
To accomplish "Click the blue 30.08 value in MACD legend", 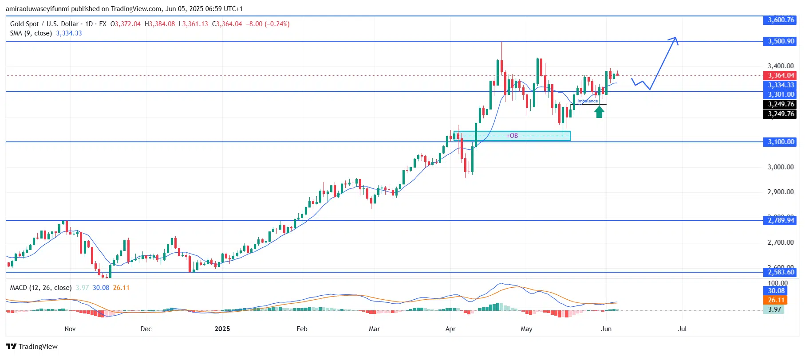I will 101,288.
